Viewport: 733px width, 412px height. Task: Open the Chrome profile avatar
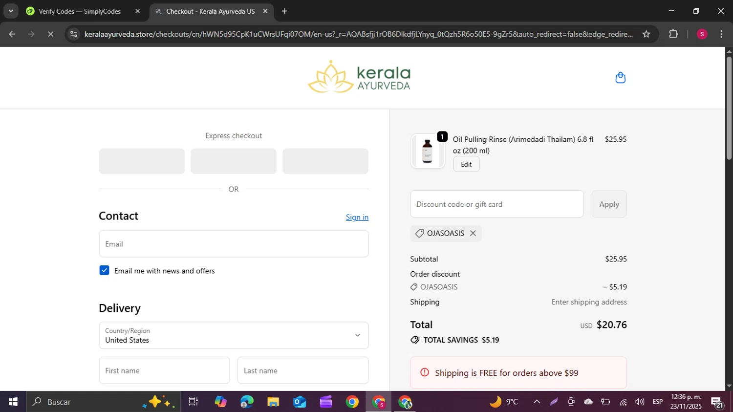[x=702, y=34]
